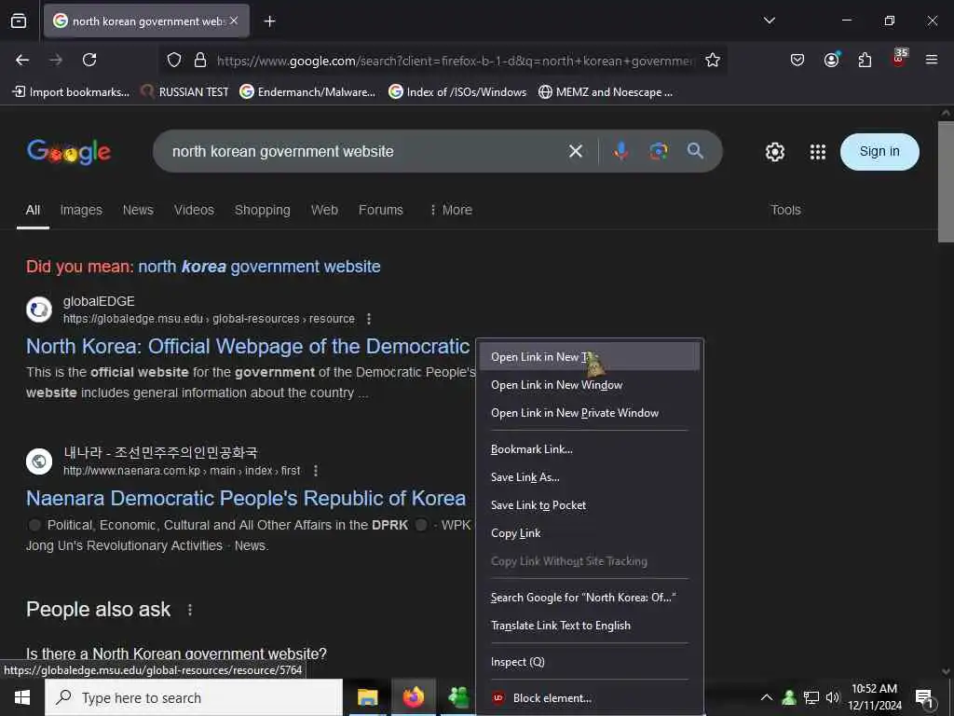Click the Firefox URL address bar
This screenshot has height=716, width=954.
pyautogui.click(x=455, y=61)
